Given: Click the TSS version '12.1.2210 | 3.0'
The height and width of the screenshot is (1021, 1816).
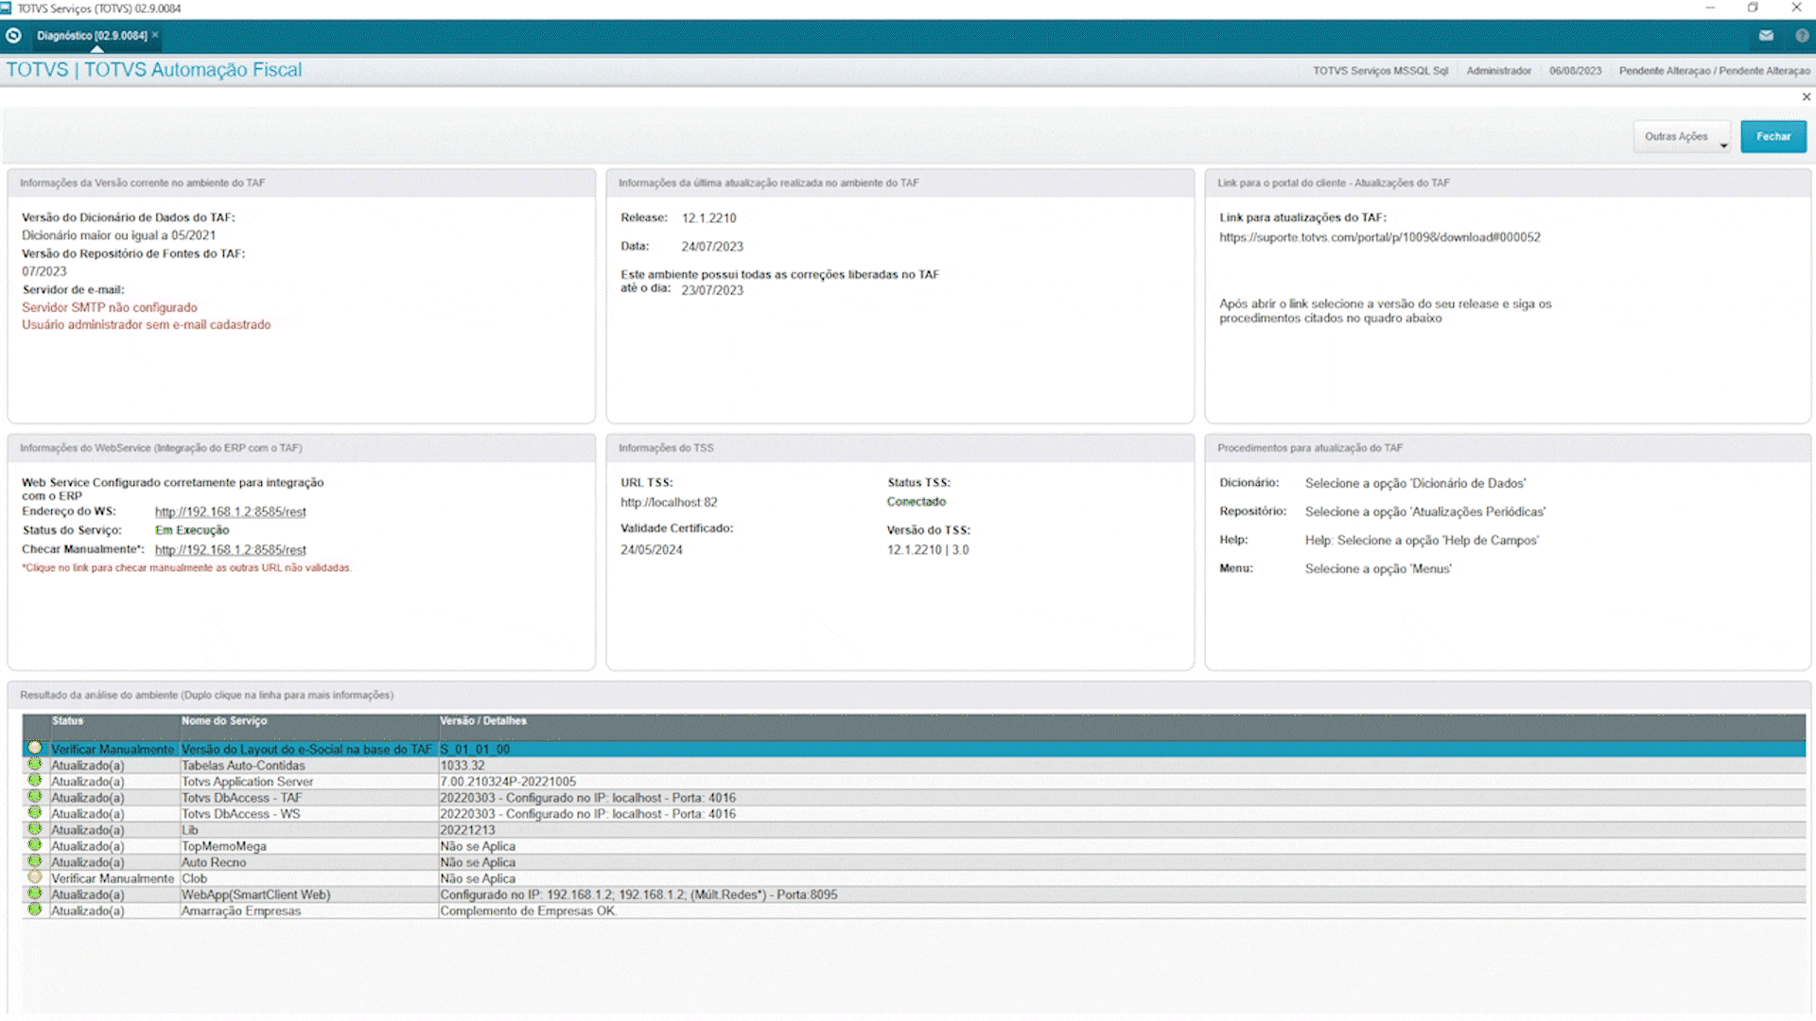Looking at the screenshot, I should [928, 549].
